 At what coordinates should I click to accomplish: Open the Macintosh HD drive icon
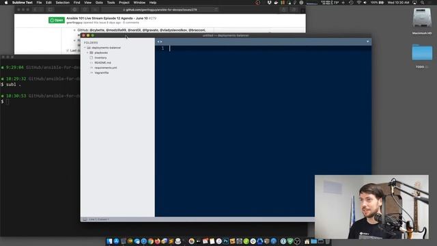[422, 18]
